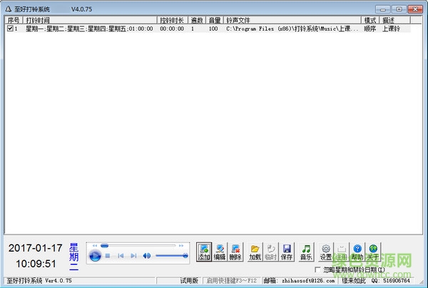Click the stop button in the player
Screen dimensions: 428x288
[108, 256]
